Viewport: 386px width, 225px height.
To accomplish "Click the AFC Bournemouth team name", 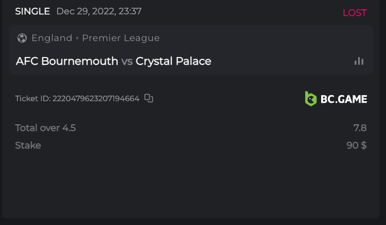I will coord(67,61).
